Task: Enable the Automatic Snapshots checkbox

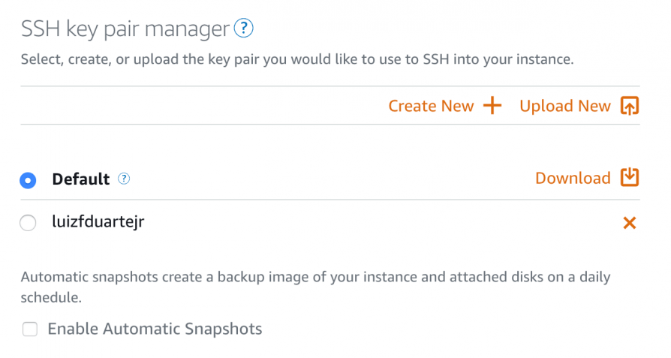Action: [x=30, y=329]
